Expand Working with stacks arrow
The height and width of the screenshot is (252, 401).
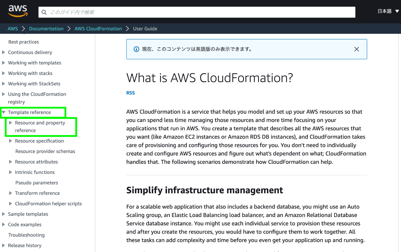pyautogui.click(x=3, y=73)
